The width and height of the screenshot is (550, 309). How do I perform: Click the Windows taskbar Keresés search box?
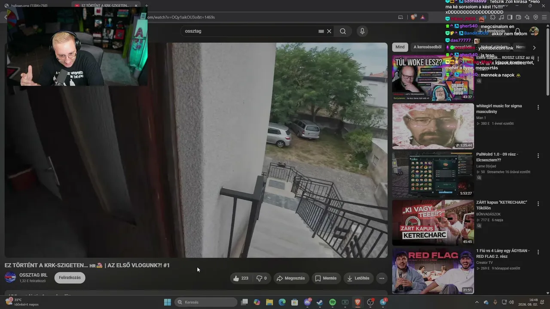click(x=206, y=302)
